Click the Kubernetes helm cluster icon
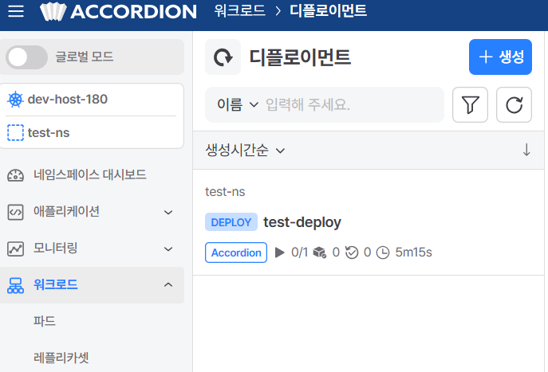The height and width of the screenshot is (372, 548). [15, 100]
